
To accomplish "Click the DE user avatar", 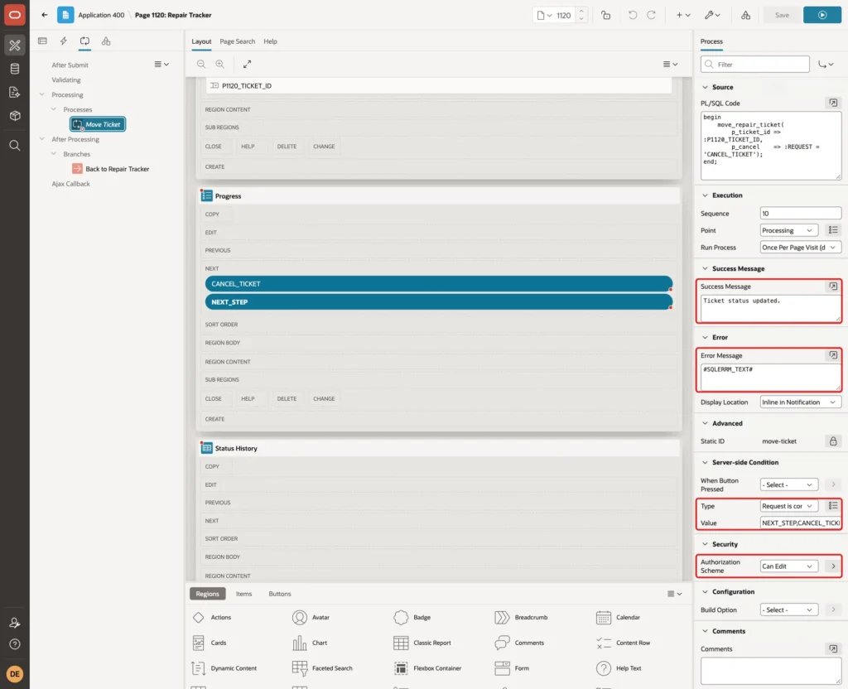I will tap(15, 674).
